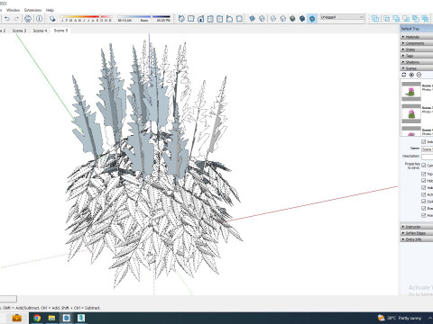This screenshot has height=324, width=433.
Task: Open File Explorer from the taskbar
Action: (x=51, y=318)
